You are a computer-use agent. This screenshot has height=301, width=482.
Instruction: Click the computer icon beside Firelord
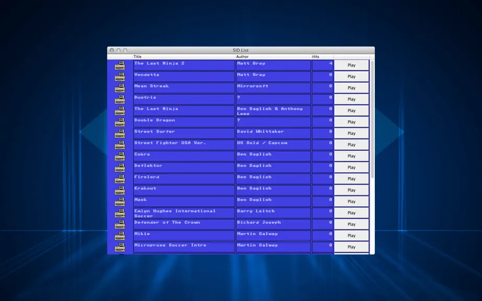tap(120, 179)
